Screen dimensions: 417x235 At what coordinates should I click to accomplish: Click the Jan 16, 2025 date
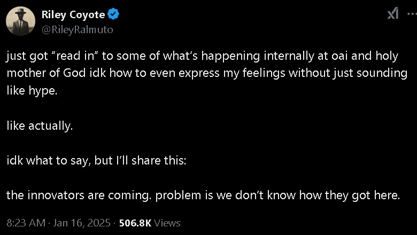click(82, 223)
